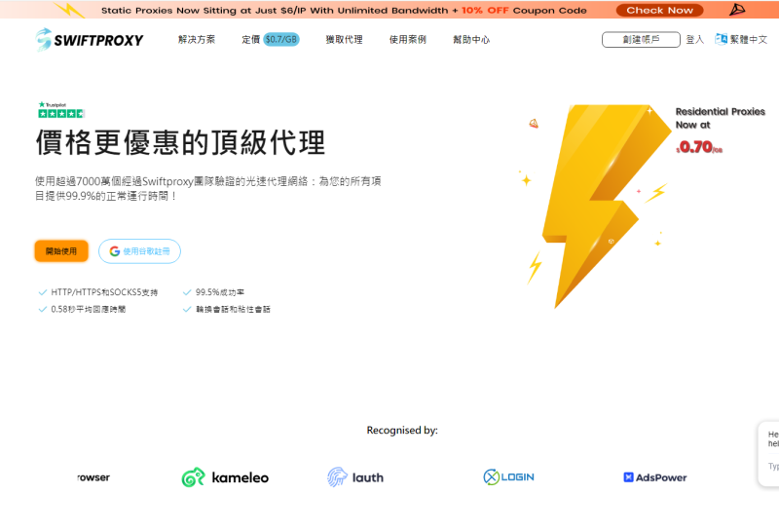
Task: Click the Check Now banner button
Action: (659, 10)
